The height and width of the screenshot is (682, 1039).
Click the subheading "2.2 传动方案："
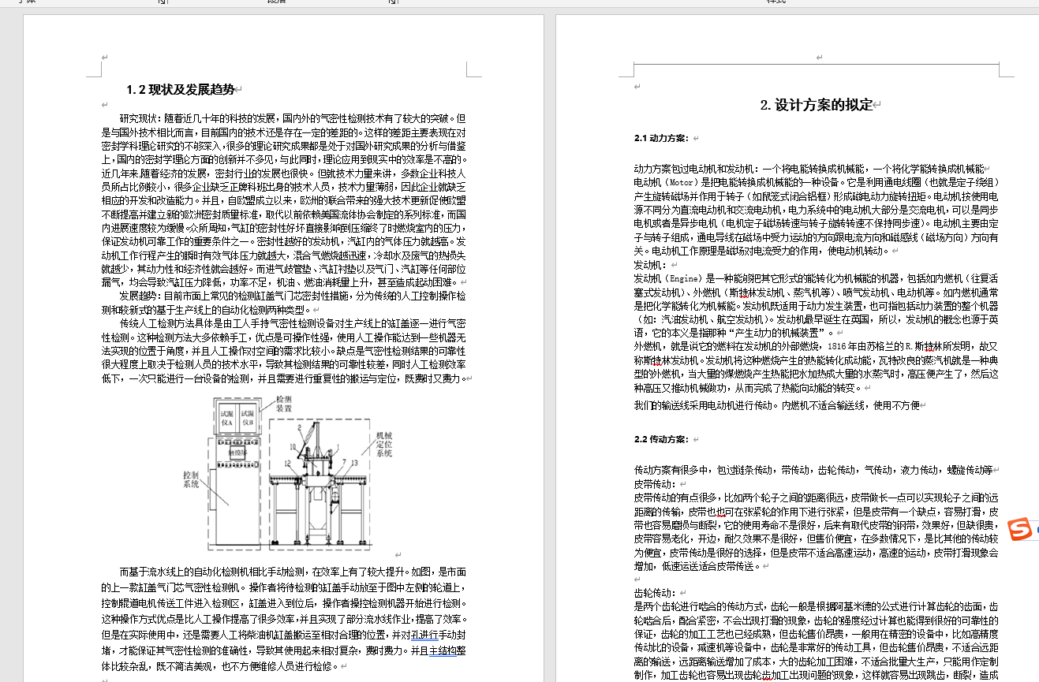point(661,439)
